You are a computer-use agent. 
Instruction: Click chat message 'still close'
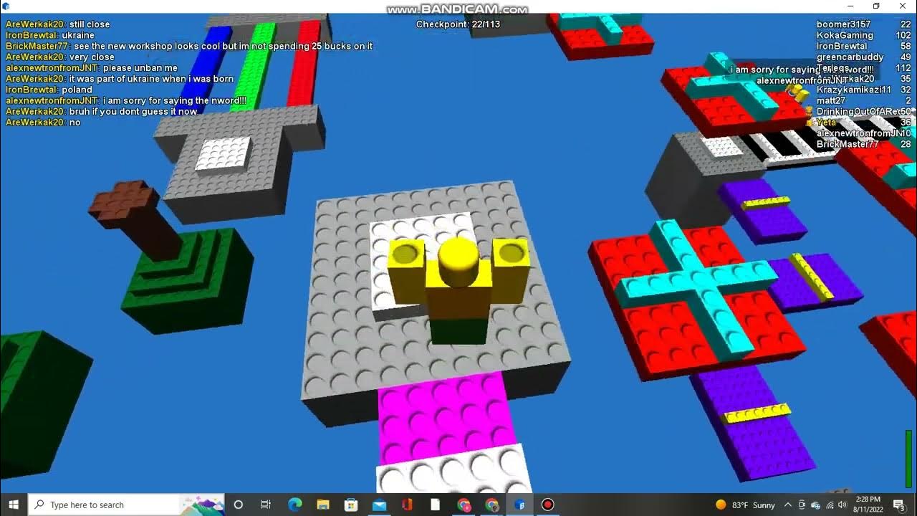[x=90, y=24]
